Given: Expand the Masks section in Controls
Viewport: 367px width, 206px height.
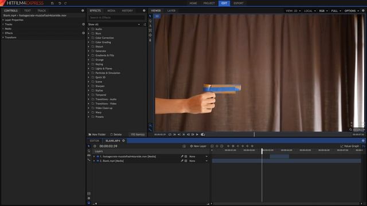Looking at the screenshot, I should [x=3, y=29].
